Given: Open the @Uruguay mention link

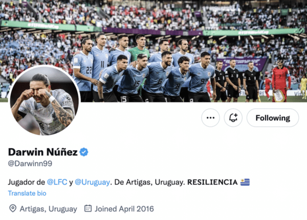Looking at the screenshot, I should 92,182.
